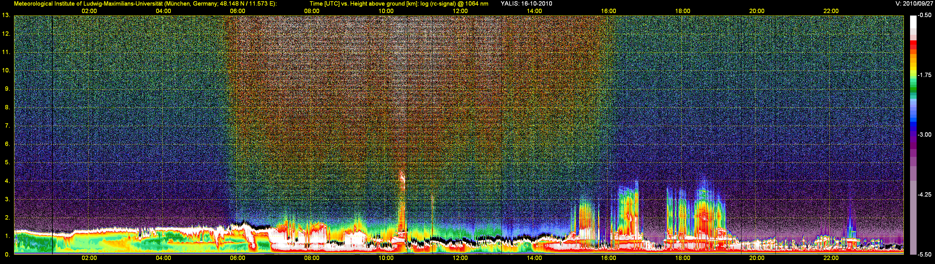
Task: Click the 7. km height axis label
Action: click(x=7, y=125)
